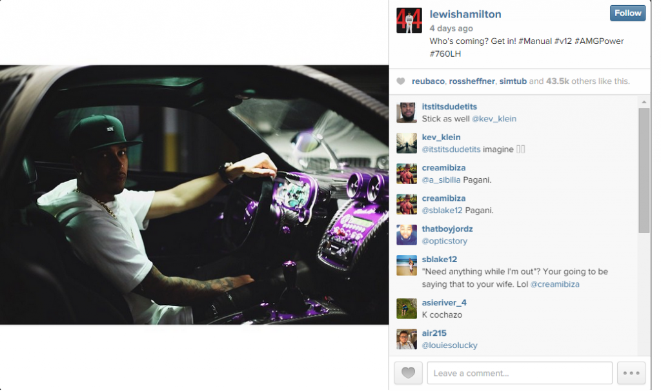Open the @kev_klein mention
The height and width of the screenshot is (392, 661).
point(494,119)
